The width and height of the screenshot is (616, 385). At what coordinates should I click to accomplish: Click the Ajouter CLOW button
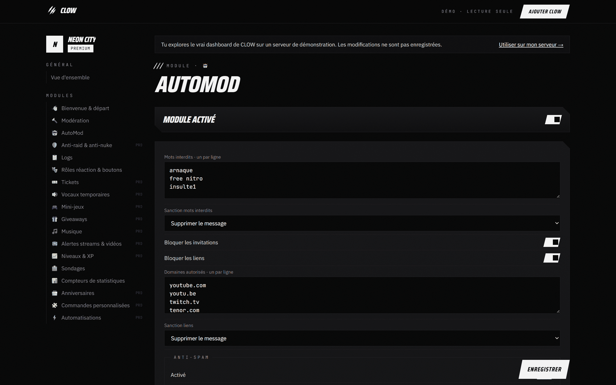(545, 12)
